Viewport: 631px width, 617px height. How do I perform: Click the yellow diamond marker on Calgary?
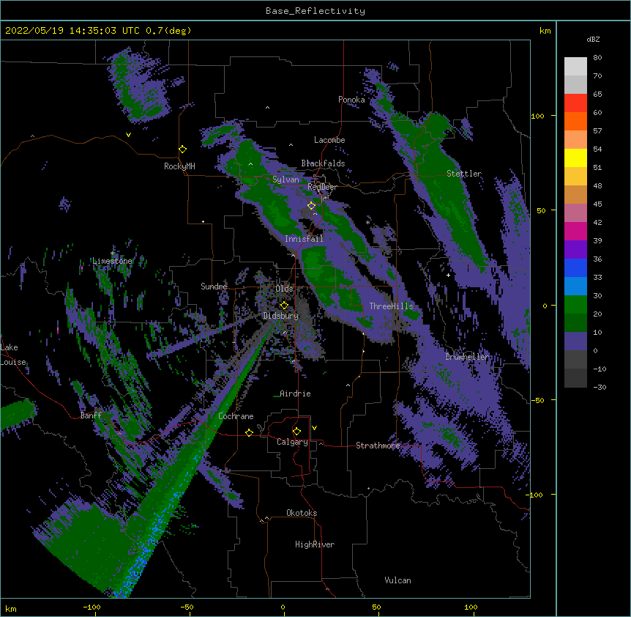click(296, 432)
